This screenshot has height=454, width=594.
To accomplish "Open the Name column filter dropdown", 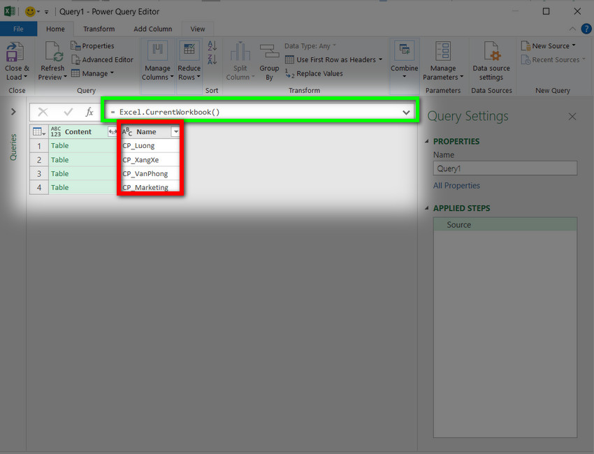I will (x=176, y=132).
